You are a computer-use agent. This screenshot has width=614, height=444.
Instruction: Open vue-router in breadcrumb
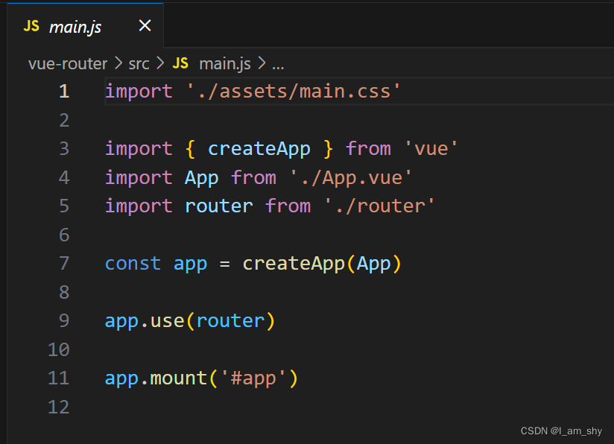(68, 63)
